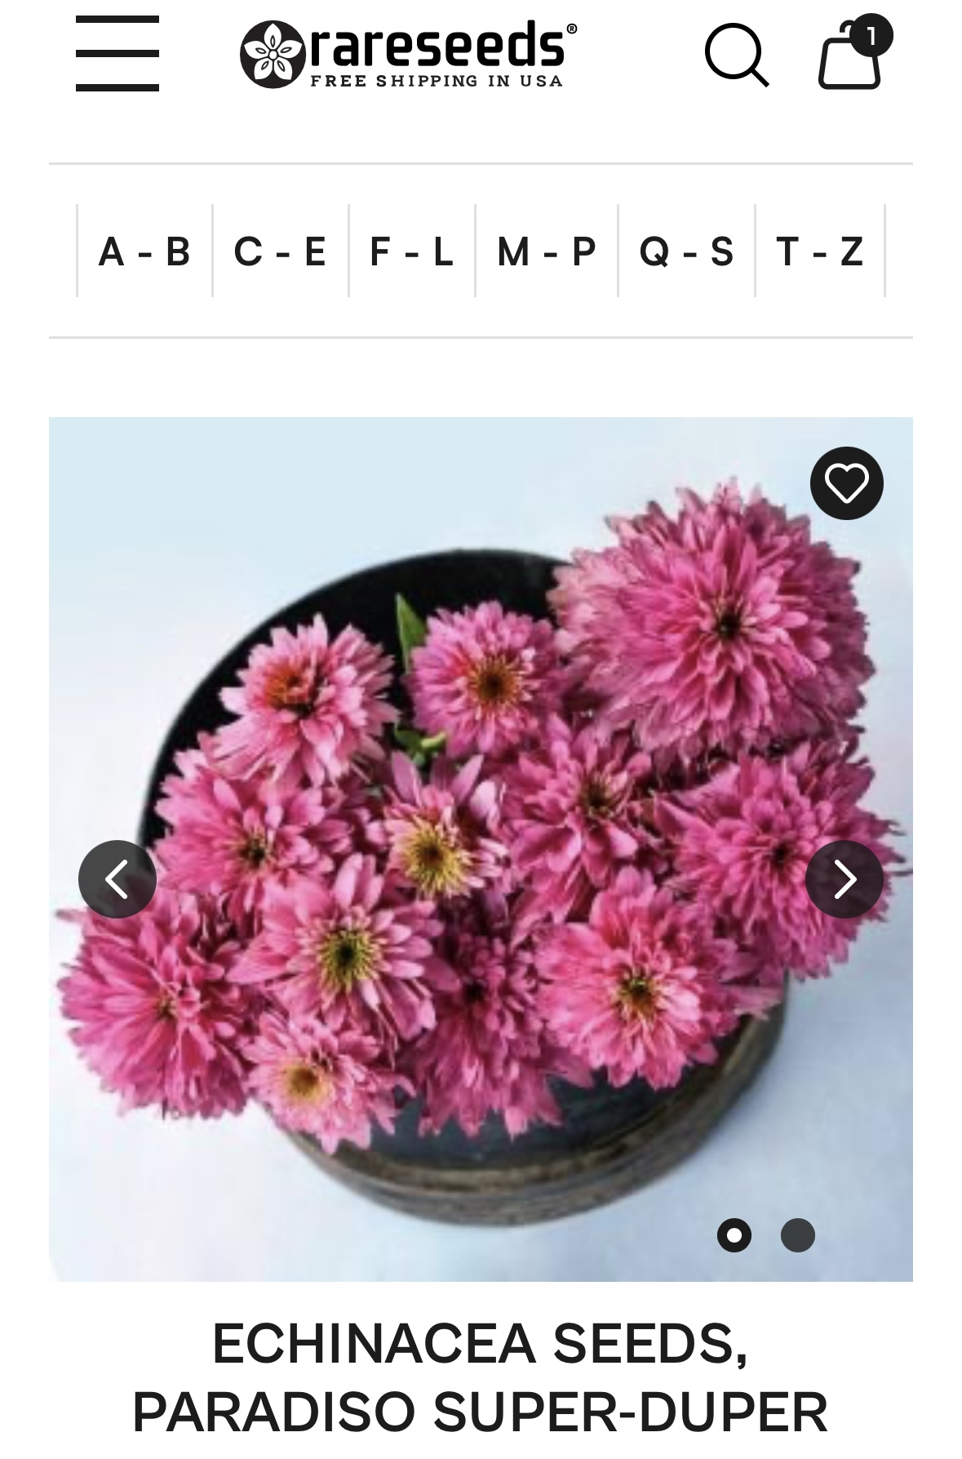962x1459 pixels.
Task: Add product to wishlist heart
Action: click(846, 483)
